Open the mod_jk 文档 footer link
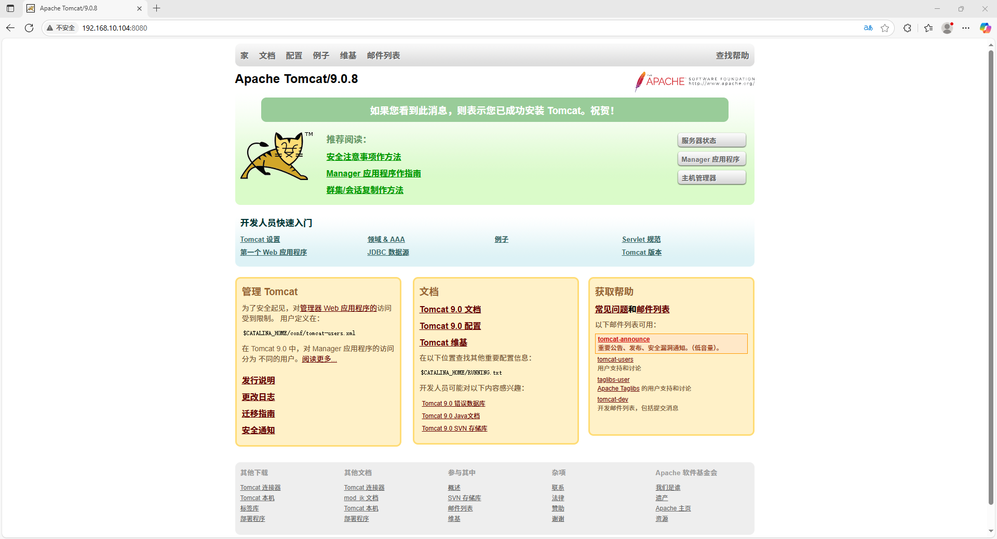Image resolution: width=997 pixels, height=539 pixels. click(361, 498)
